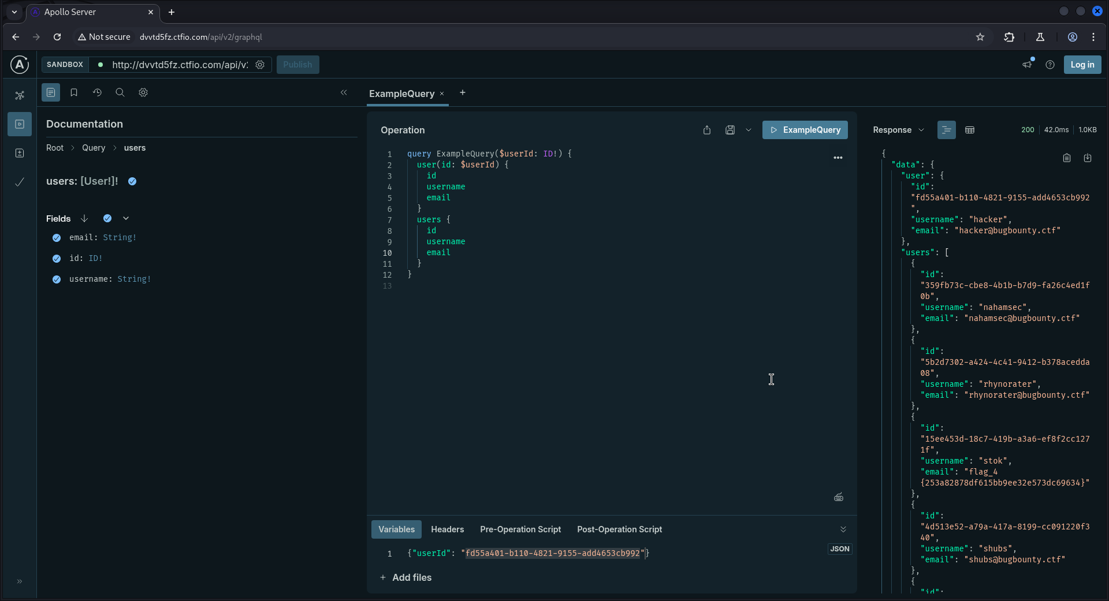
Task: Toggle the username field checkbox
Action: tap(57, 279)
